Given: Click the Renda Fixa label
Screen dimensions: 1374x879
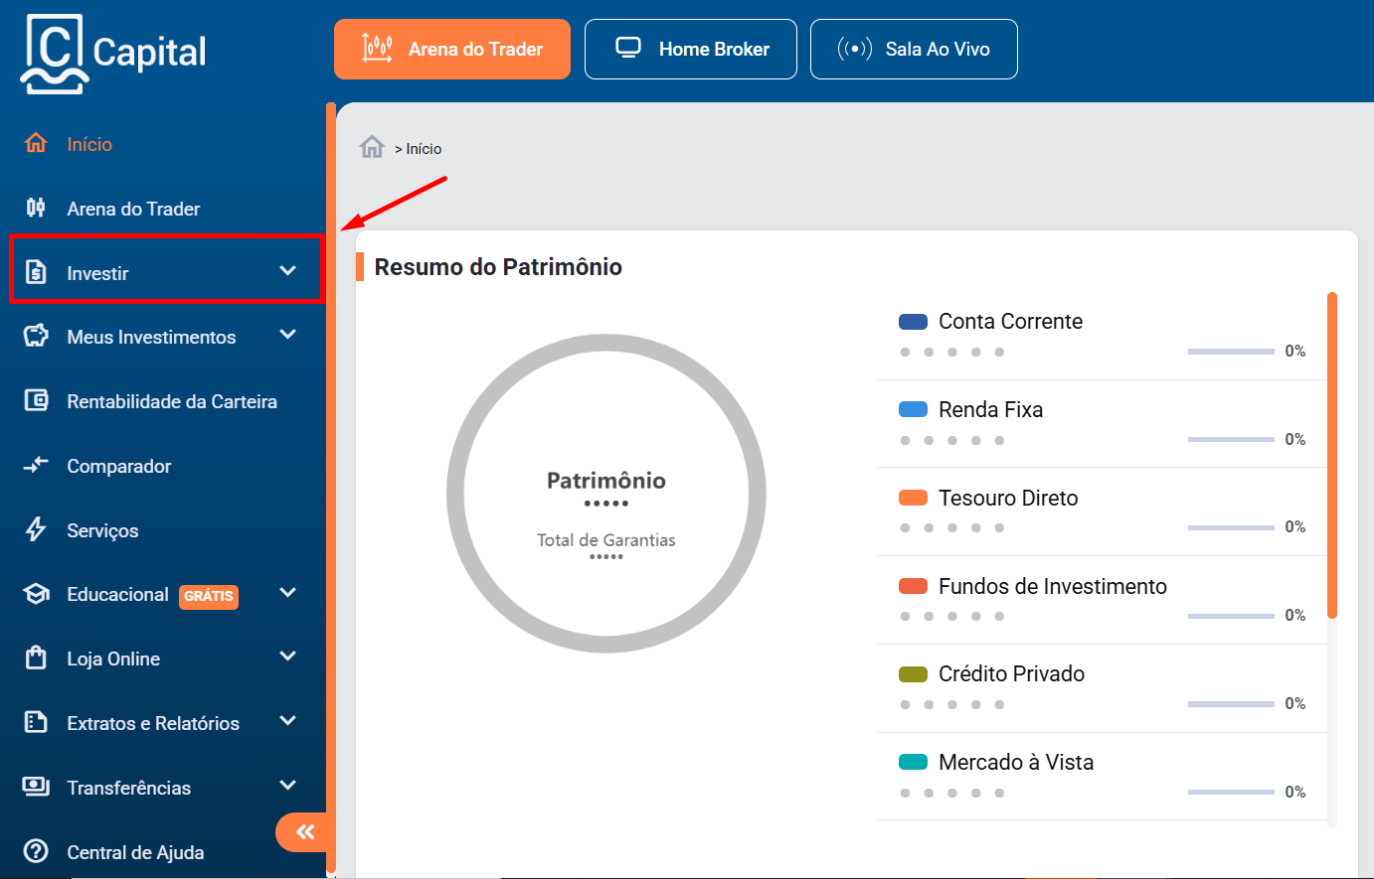Looking at the screenshot, I should point(990,409).
